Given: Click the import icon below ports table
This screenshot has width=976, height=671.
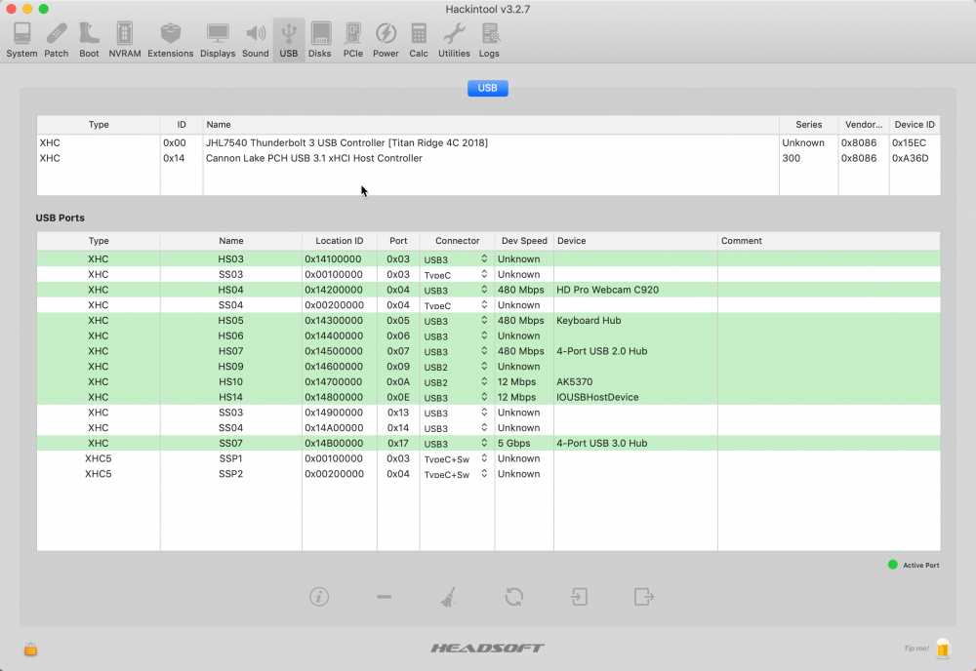Looking at the screenshot, I should (579, 597).
